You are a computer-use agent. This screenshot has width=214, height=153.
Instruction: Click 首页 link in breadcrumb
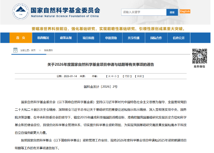pos(33,50)
